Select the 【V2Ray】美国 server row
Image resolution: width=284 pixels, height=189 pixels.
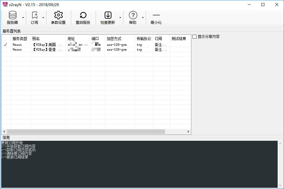[96, 45]
